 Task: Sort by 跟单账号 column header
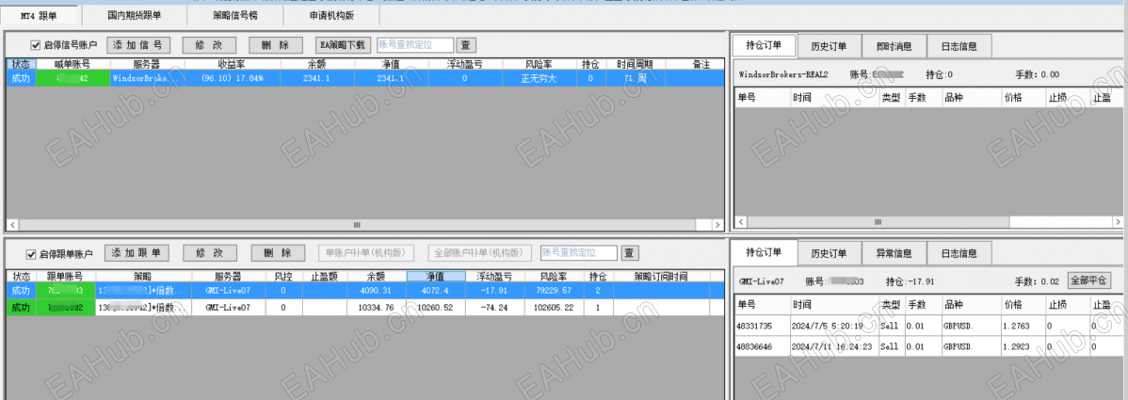(66, 277)
